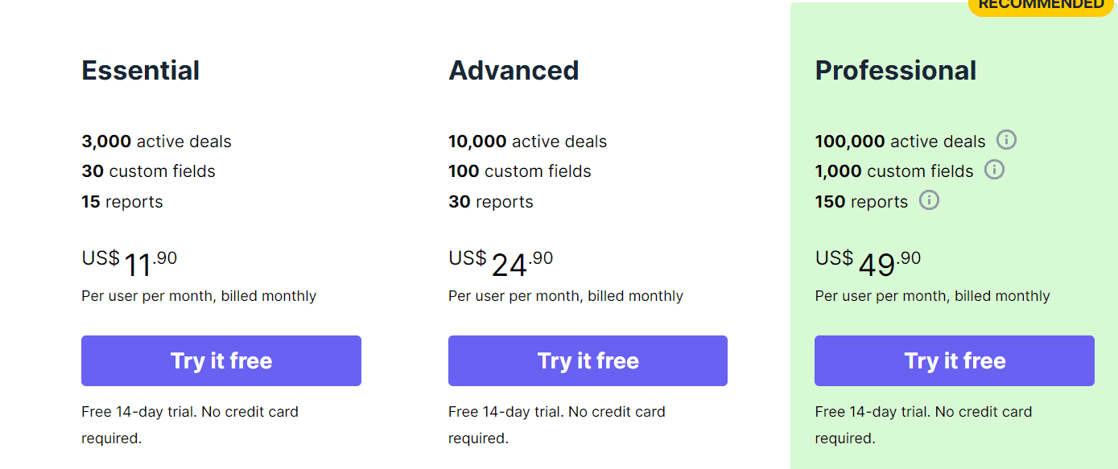Viewport: 1118px width, 469px height.
Task: Select the Essential plan heading
Action: (141, 71)
